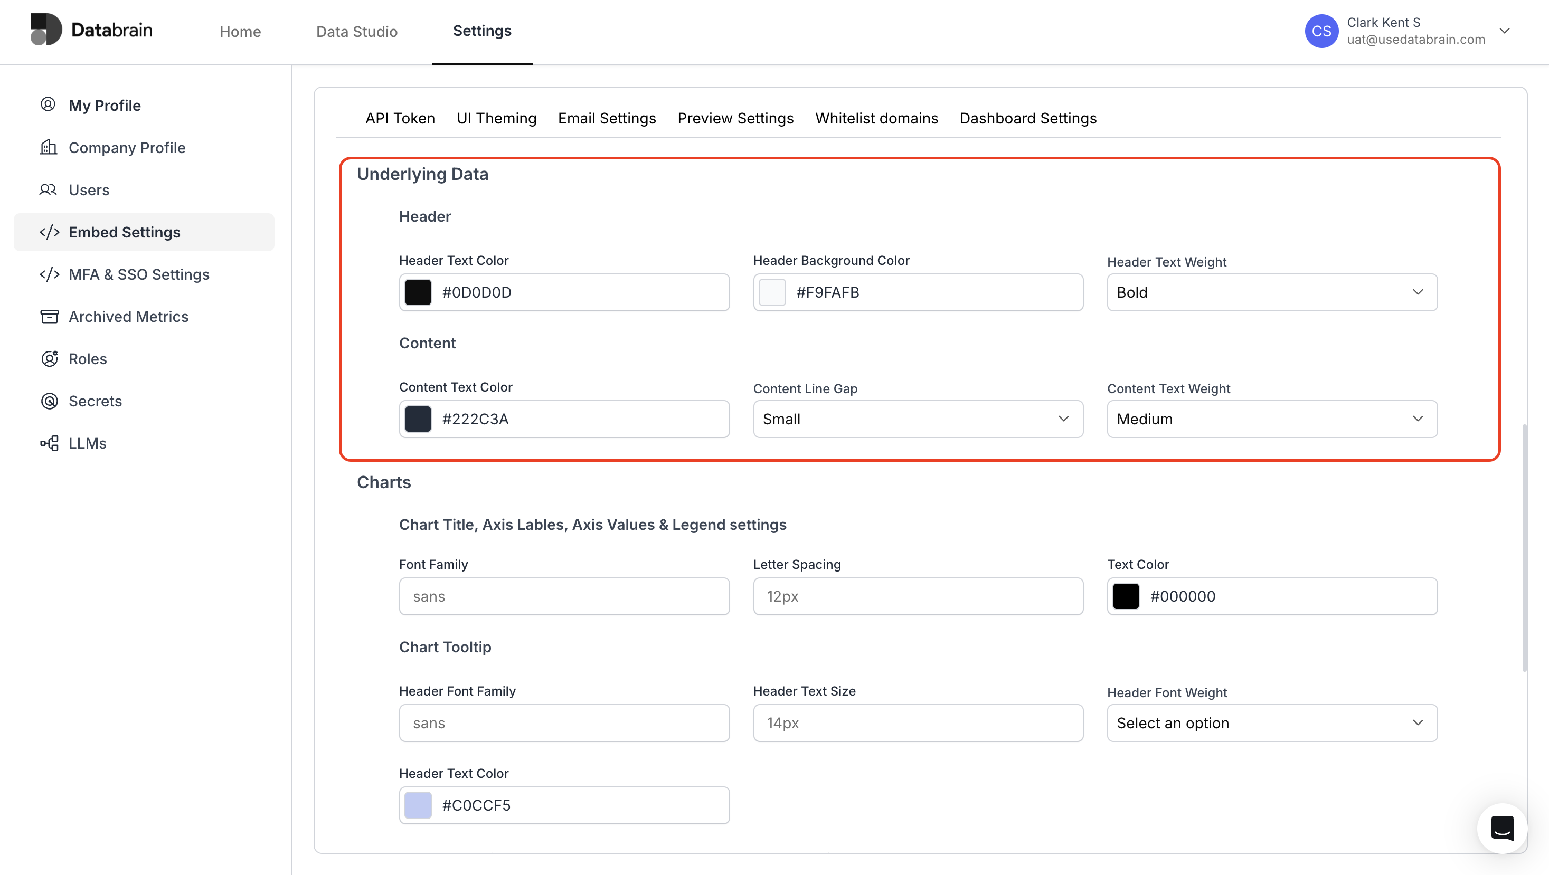The image size is (1549, 875).
Task: Expand the Content Text Weight dropdown
Action: tap(1272, 419)
